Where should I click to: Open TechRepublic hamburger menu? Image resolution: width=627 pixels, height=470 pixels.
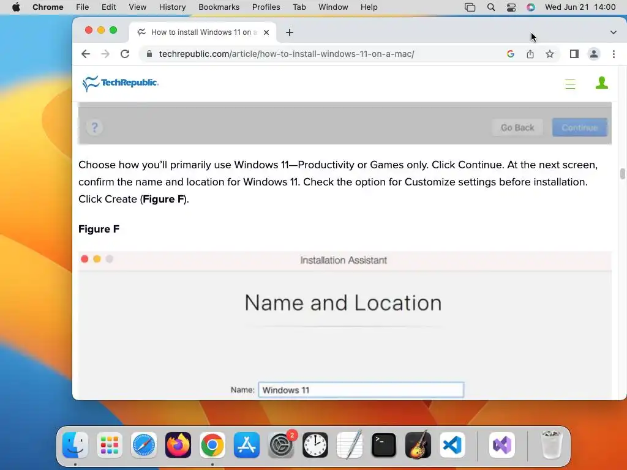[x=570, y=84]
